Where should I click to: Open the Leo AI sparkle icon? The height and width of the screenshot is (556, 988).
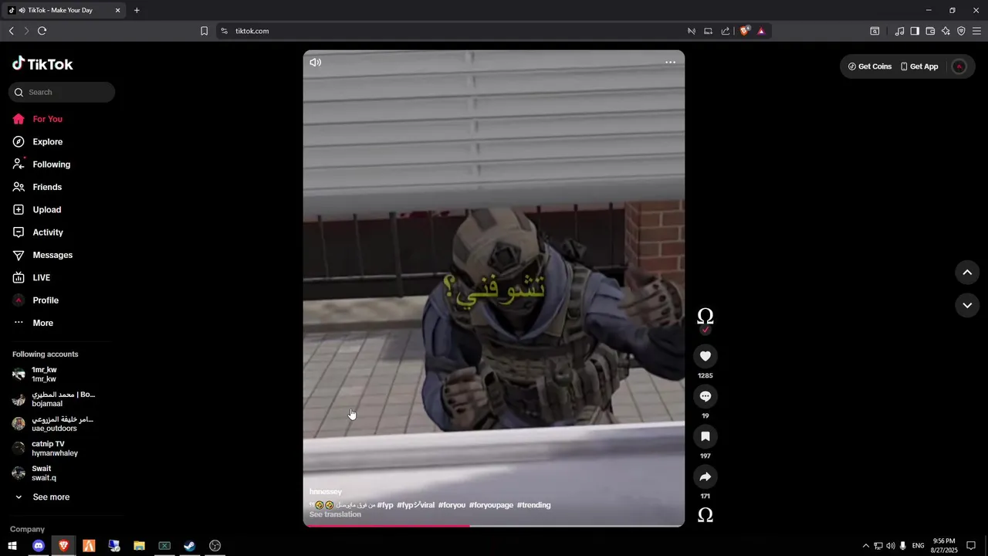[x=946, y=31]
